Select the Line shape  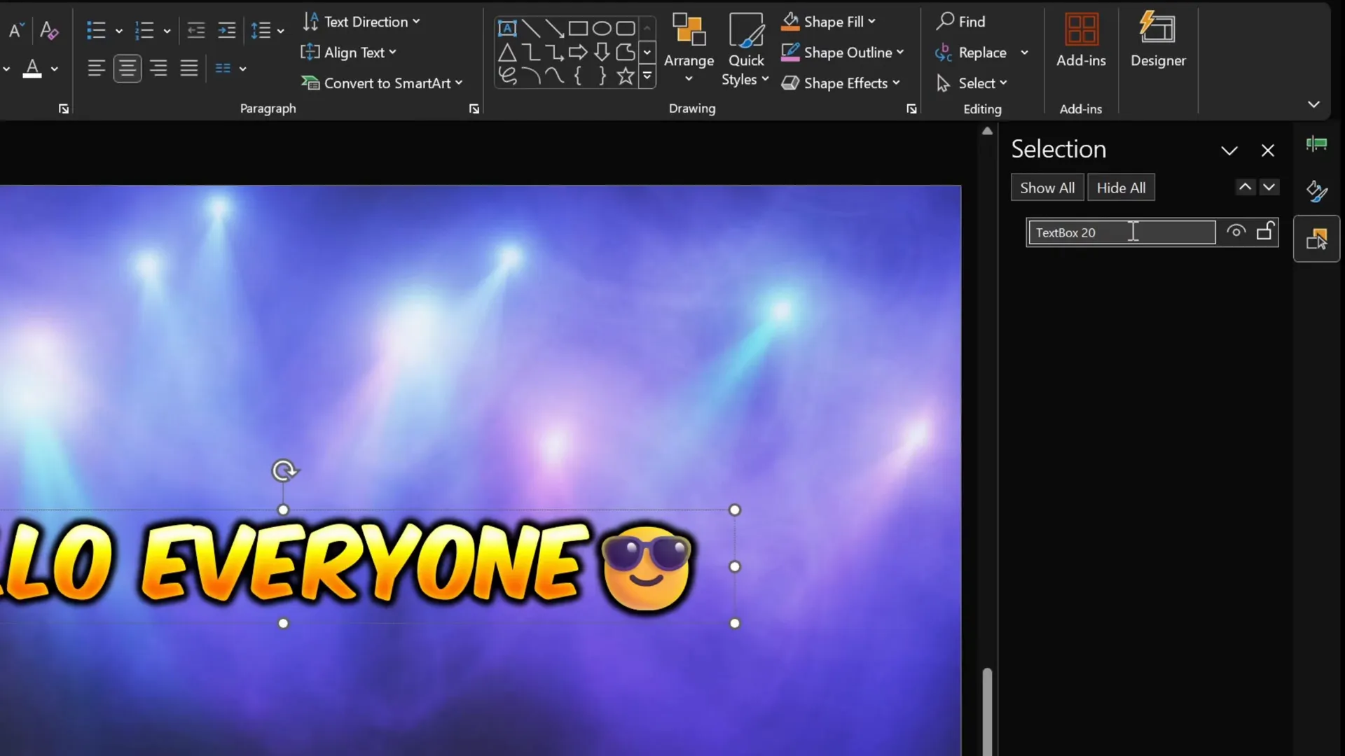pos(531,29)
